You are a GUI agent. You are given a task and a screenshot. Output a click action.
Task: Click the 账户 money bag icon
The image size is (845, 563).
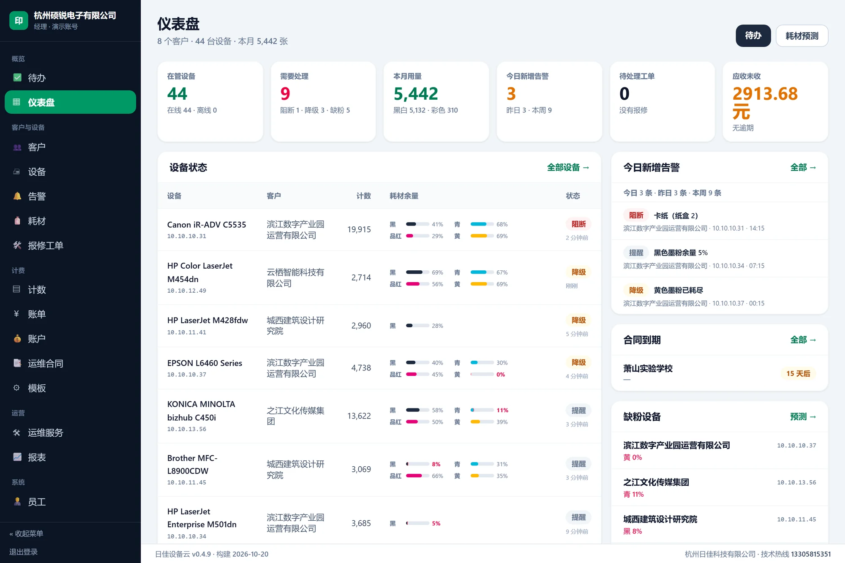(17, 339)
